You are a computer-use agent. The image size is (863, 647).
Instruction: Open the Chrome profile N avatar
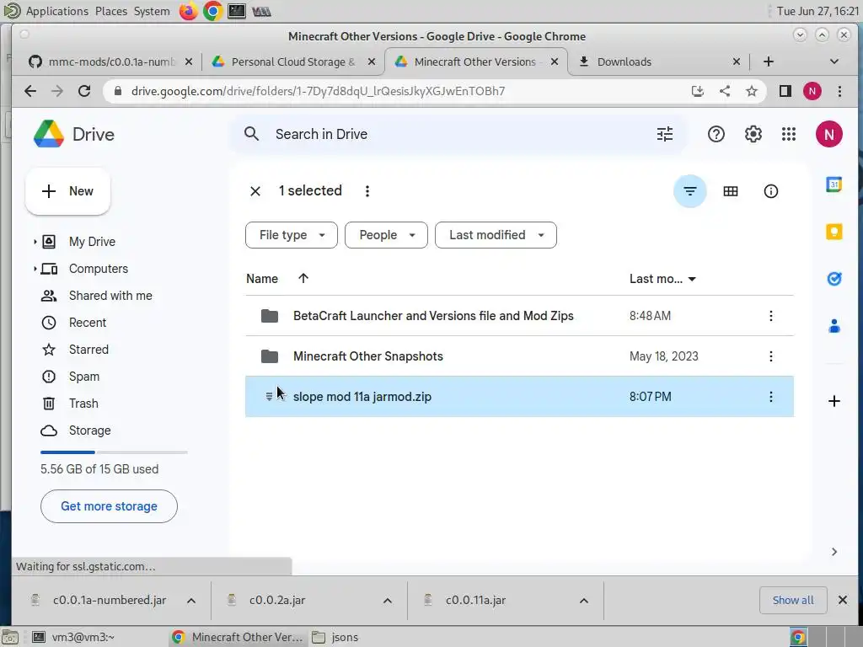[x=812, y=91]
